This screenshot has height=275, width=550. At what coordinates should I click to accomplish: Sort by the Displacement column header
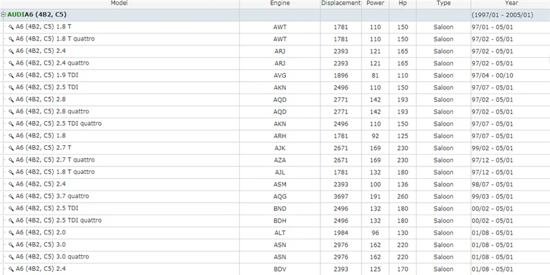pyautogui.click(x=341, y=3)
